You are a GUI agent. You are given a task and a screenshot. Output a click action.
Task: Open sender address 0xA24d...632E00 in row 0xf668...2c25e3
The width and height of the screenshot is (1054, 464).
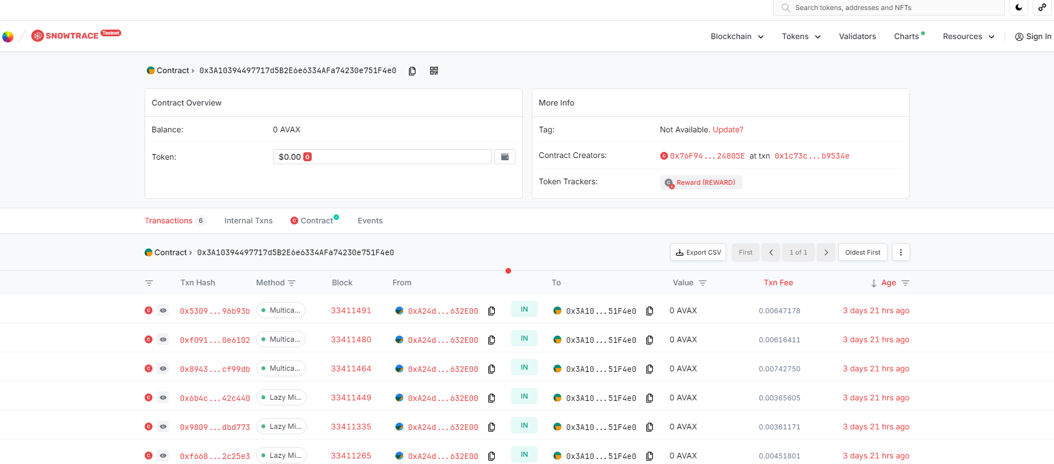click(443, 456)
